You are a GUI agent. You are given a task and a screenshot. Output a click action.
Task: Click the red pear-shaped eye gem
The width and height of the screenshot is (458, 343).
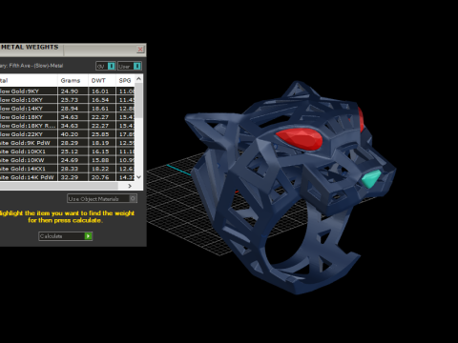click(300, 138)
